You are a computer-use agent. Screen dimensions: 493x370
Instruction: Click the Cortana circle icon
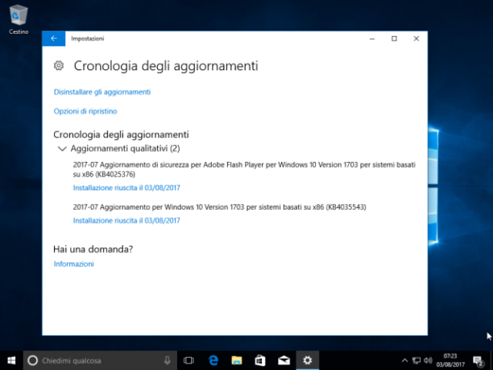(33, 360)
